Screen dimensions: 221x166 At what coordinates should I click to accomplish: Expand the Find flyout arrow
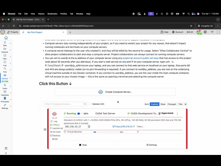[10, 70]
